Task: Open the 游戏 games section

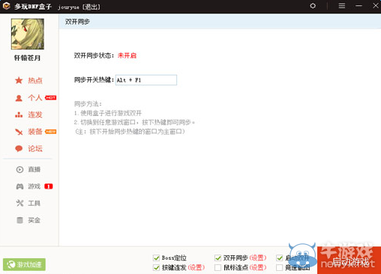Action: click(34, 186)
